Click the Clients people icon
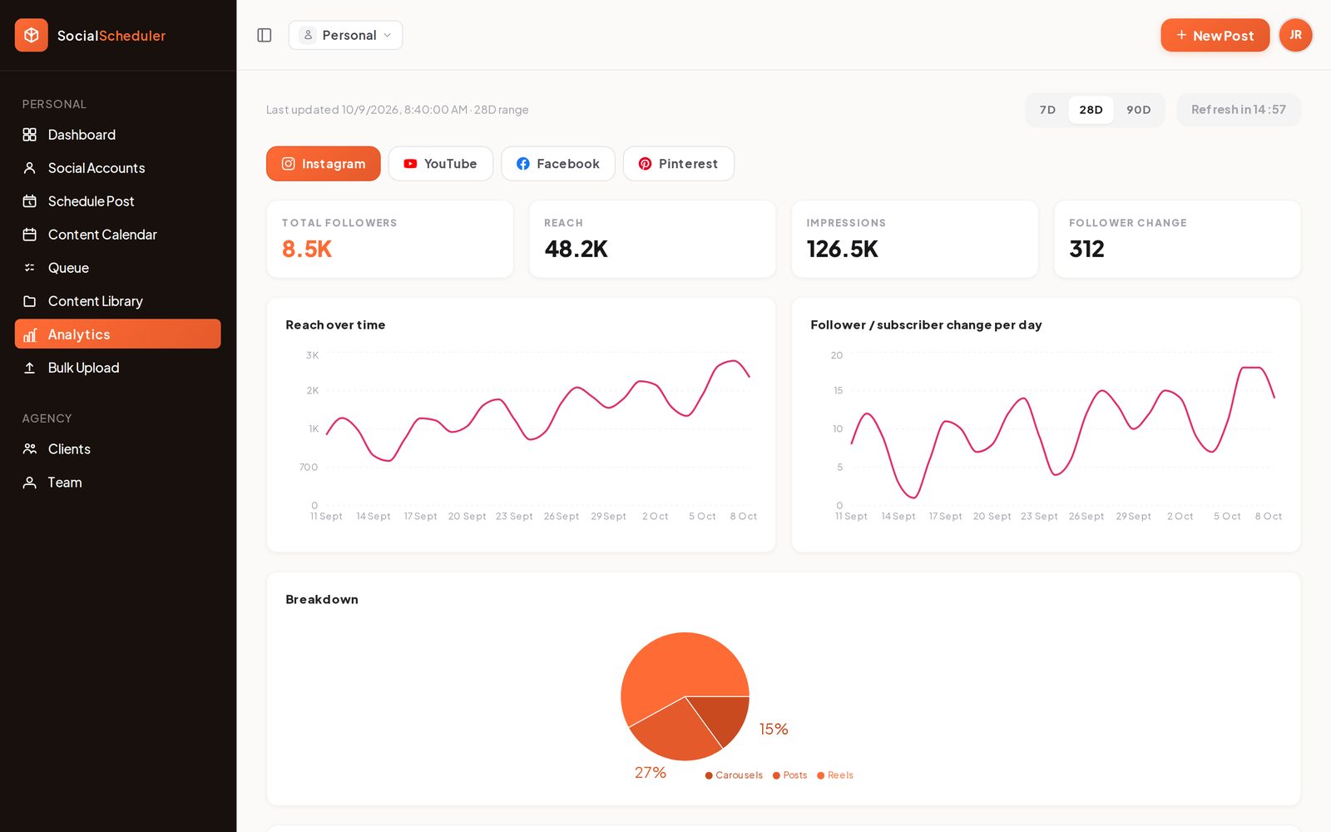The height and width of the screenshot is (832, 1331). coord(30,449)
